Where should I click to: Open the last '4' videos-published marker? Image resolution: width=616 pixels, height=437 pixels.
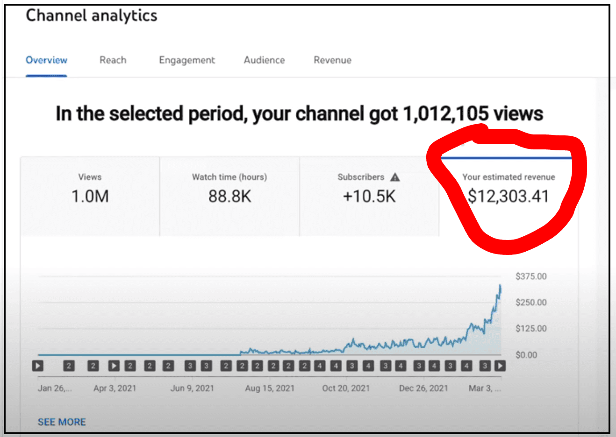point(466,366)
